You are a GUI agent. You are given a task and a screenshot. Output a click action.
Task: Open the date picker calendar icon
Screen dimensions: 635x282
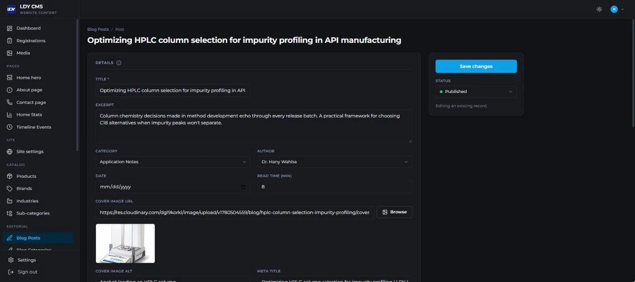pos(243,187)
